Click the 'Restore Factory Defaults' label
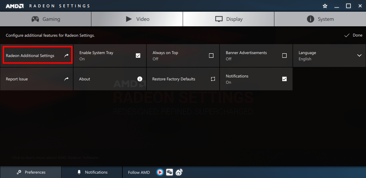Viewport: 366px width, 178px height. (174, 79)
